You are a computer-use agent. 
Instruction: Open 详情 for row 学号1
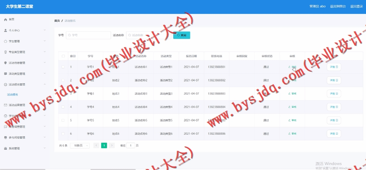(x=334, y=67)
